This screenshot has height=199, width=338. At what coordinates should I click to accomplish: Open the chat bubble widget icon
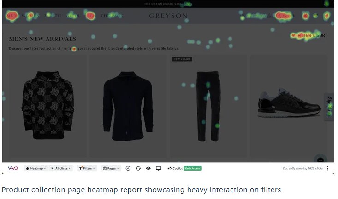[320, 160]
